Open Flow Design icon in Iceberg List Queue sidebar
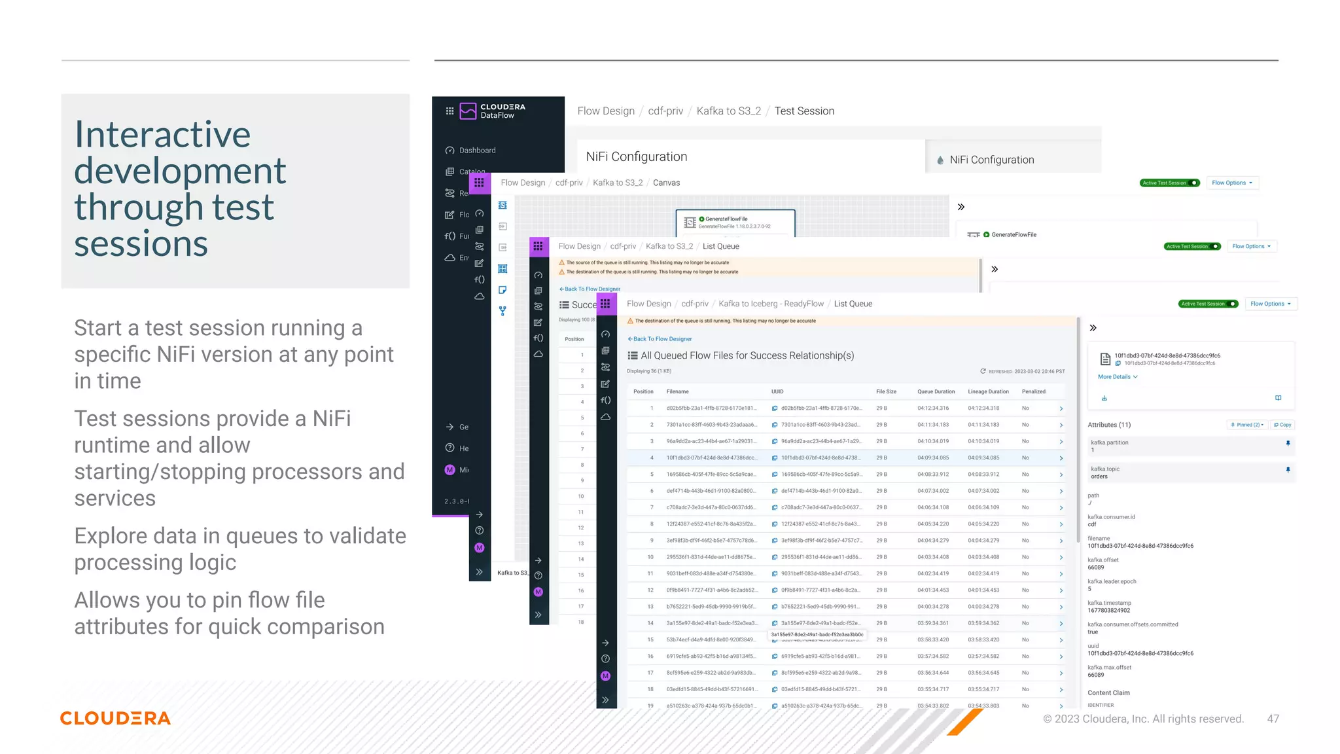This screenshot has width=1340, height=754. point(606,384)
